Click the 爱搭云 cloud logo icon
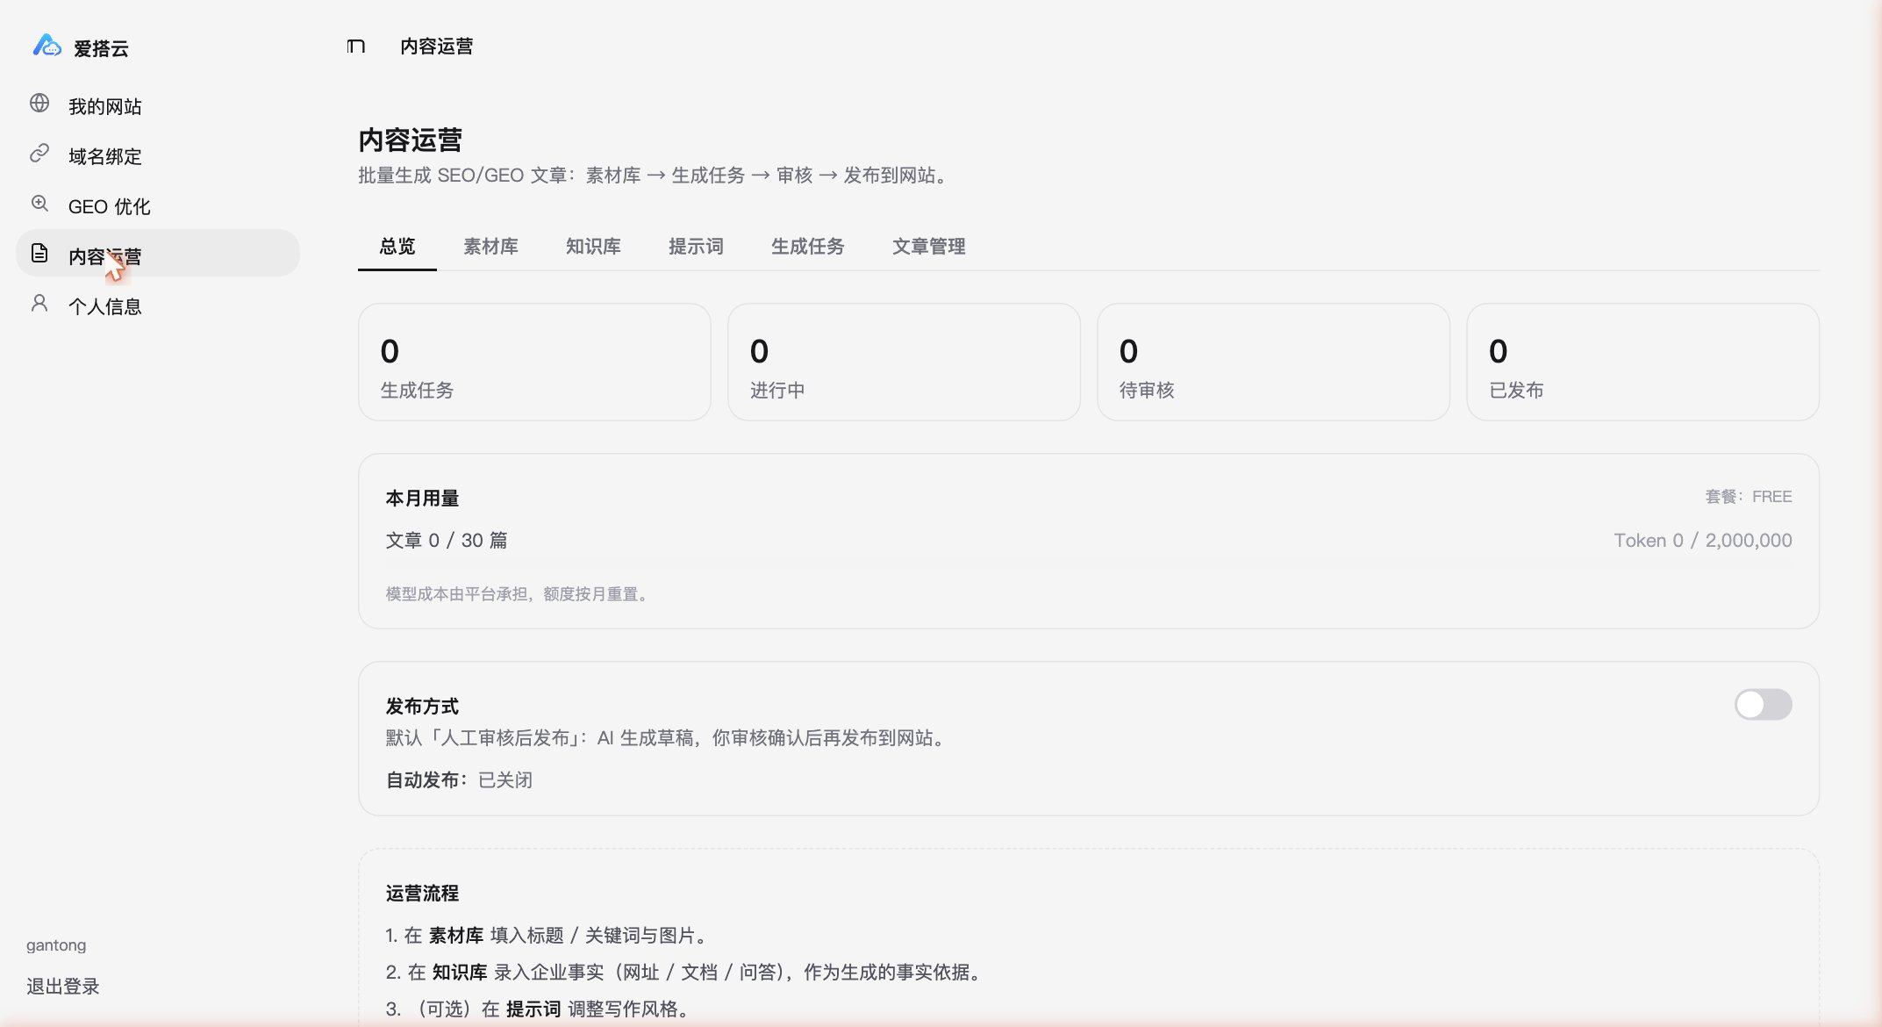 (x=47, y=46)
